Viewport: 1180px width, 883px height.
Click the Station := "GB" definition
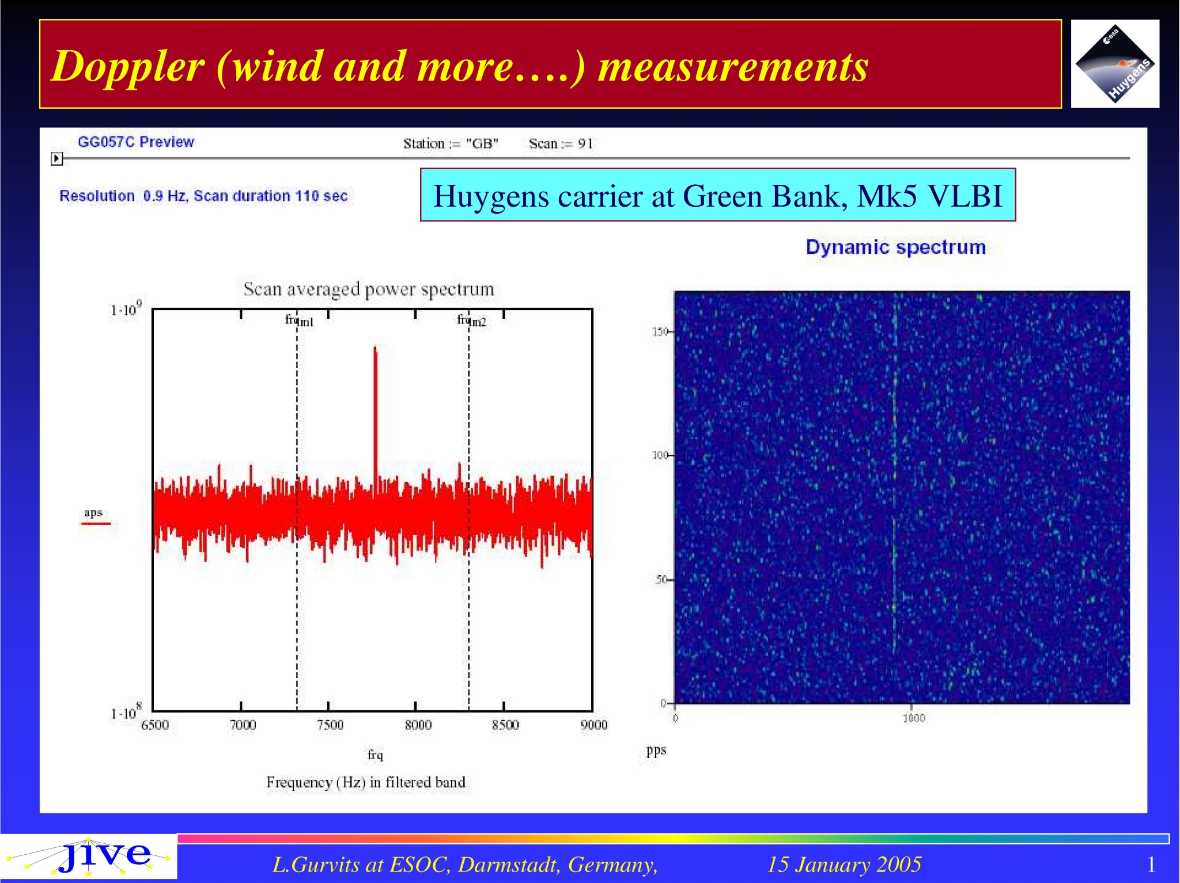[451, 144]
